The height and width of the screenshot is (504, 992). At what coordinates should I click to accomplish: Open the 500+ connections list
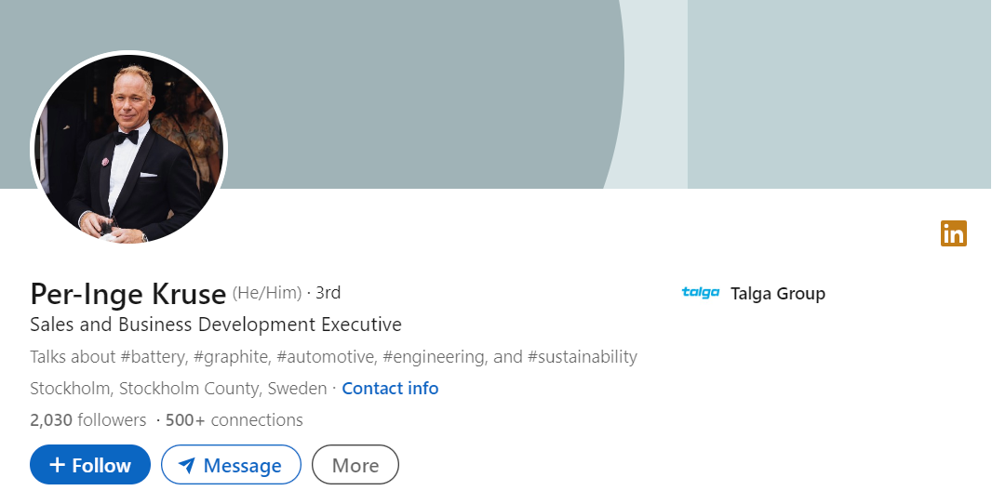click(x=235, y=420)
